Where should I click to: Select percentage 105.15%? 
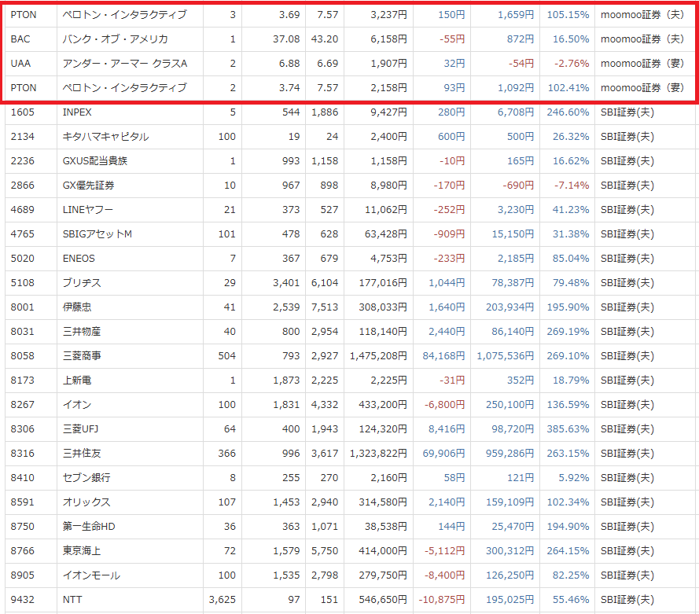coord(568,15)
